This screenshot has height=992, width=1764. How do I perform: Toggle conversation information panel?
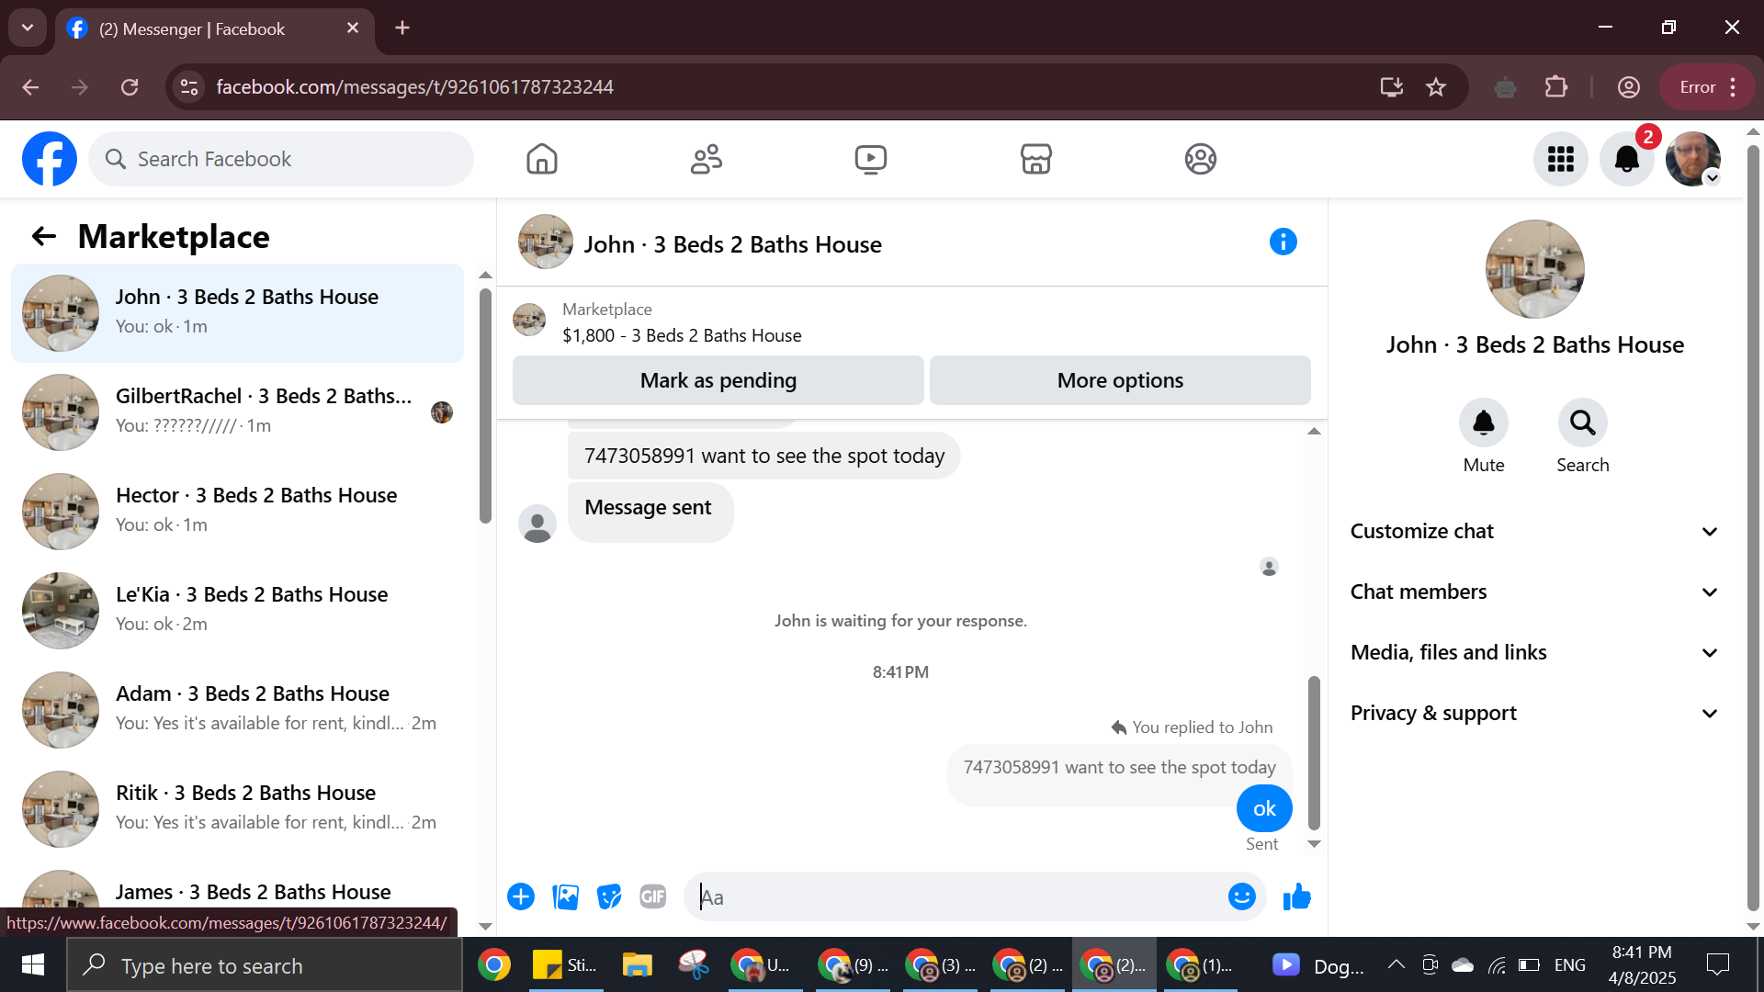1283,242
